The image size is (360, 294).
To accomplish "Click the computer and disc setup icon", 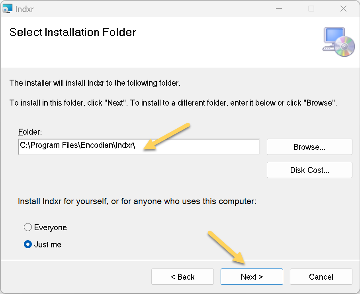I will [338, 42].
